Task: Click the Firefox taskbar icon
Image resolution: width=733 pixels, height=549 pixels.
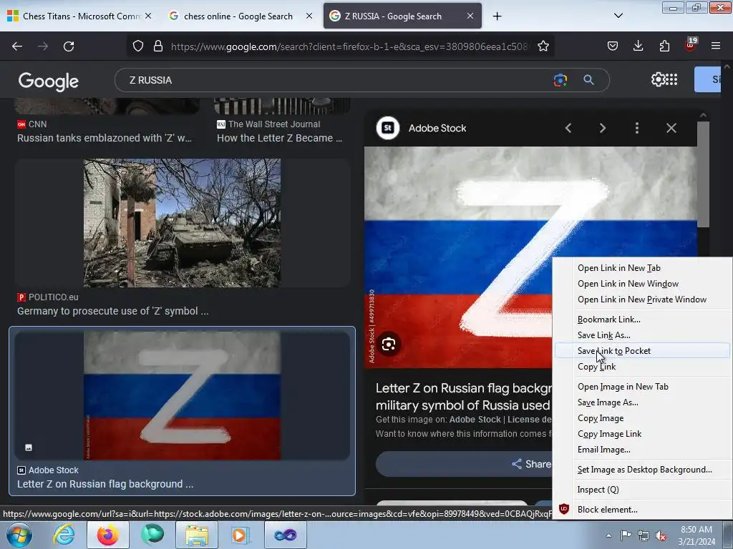Action: tap(108, 535)
